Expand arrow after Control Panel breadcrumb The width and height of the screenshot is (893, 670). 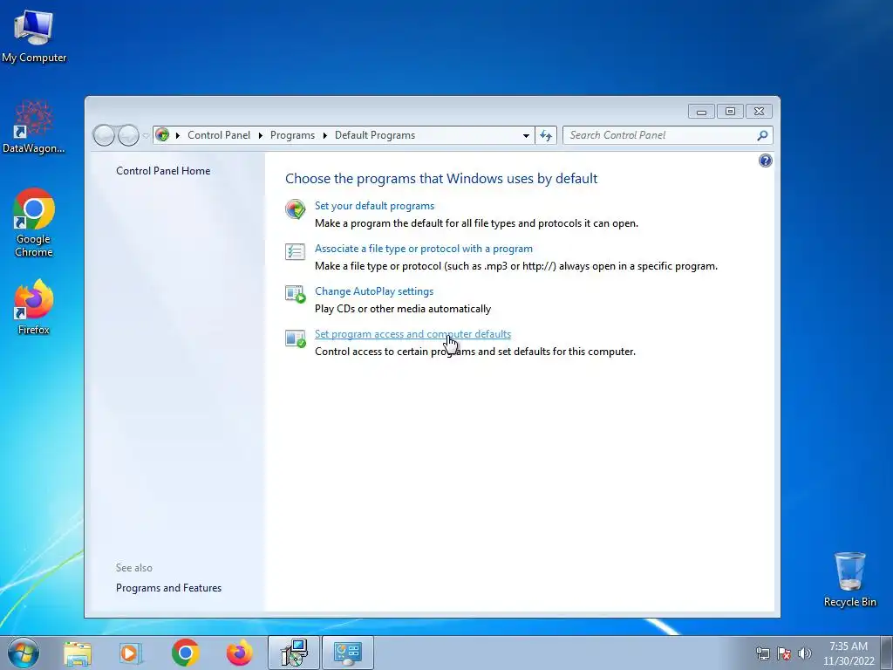[x=260, y=135]
